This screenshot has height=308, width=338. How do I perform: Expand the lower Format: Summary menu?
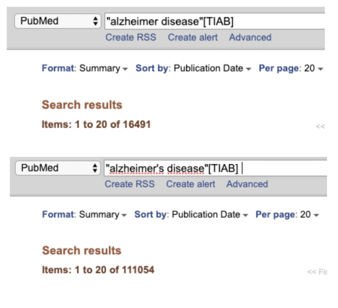click(x=84, y=215)
